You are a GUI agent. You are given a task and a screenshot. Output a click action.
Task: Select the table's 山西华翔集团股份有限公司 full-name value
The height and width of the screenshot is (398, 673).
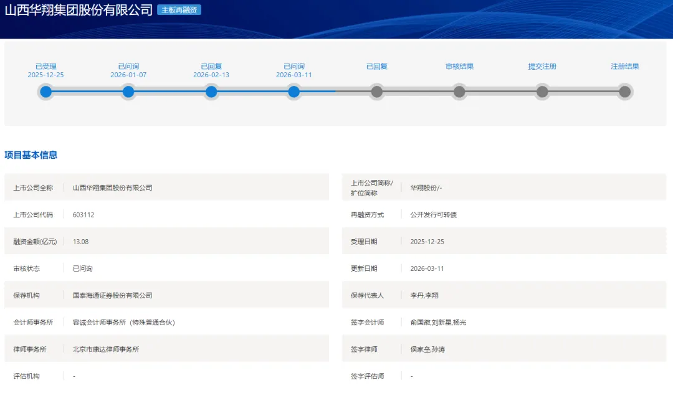112,188
